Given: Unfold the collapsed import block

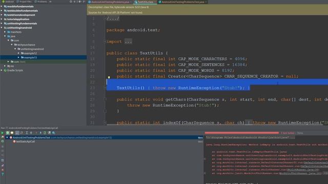Looking at the screenshot, I should 105,41.
